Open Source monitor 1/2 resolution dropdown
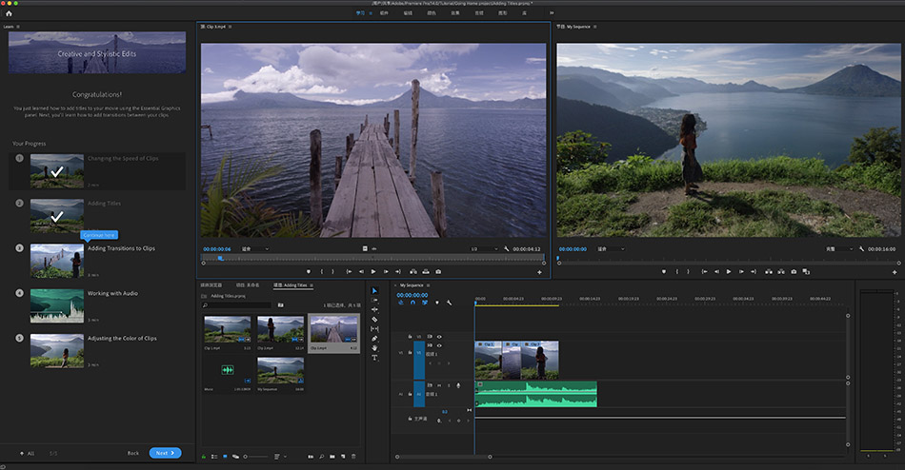The image size is (905, 470). click(484, 248)
